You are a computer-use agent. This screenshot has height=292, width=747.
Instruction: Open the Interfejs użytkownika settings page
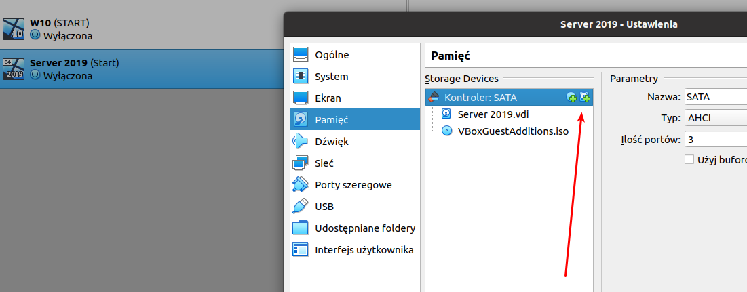coord(355,250)
